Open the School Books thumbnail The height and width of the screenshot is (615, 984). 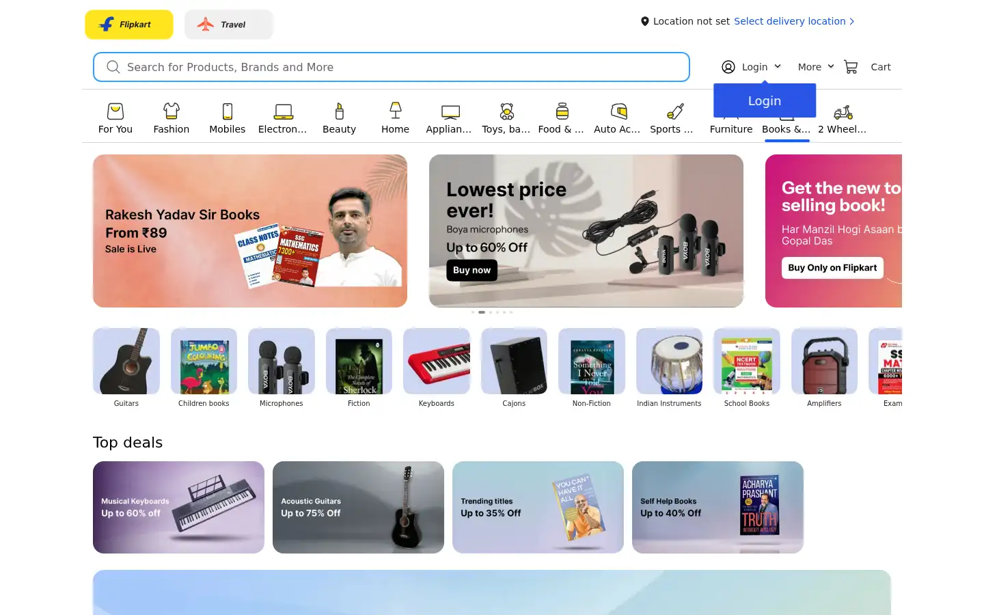click(x=747, y=361)
